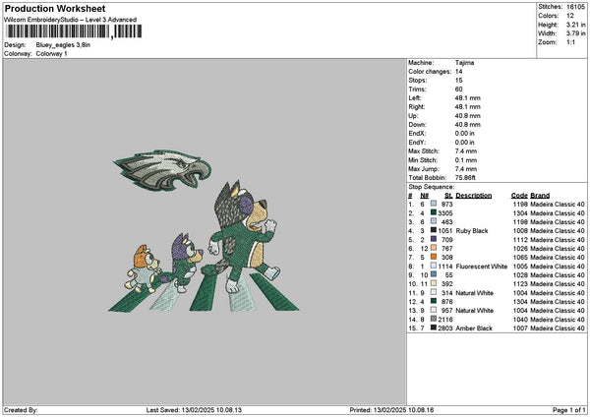Screen dimensions: 590x417
Task: Click the Wilcom EmbroideryStudio Level 3 Advanced line
Action: (71, 20)
